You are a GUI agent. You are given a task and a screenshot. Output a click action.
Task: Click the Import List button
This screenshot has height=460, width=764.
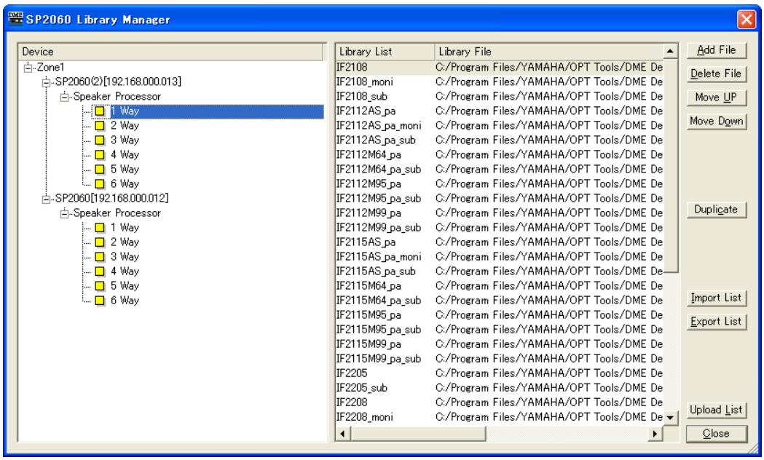716,298
